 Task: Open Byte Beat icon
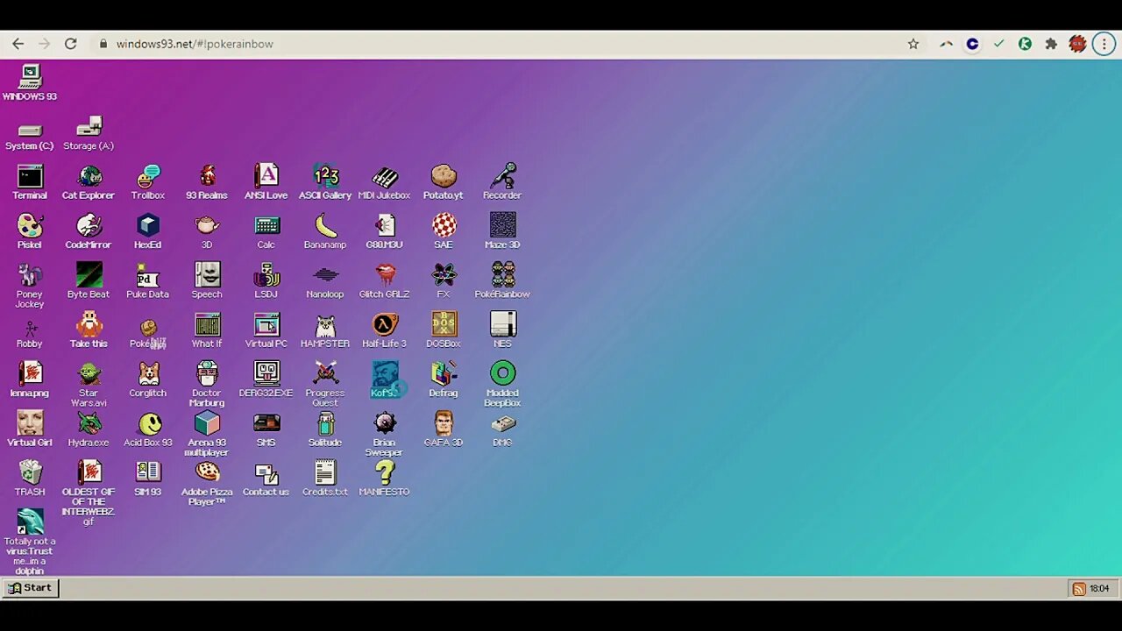(x=89, y=280)
